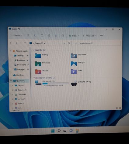Image resolution: width=129 pixels, height=144 pixels.
Task: Click the Paste clipboard icon
Action: pyautogui.click(x=42, y=36)
